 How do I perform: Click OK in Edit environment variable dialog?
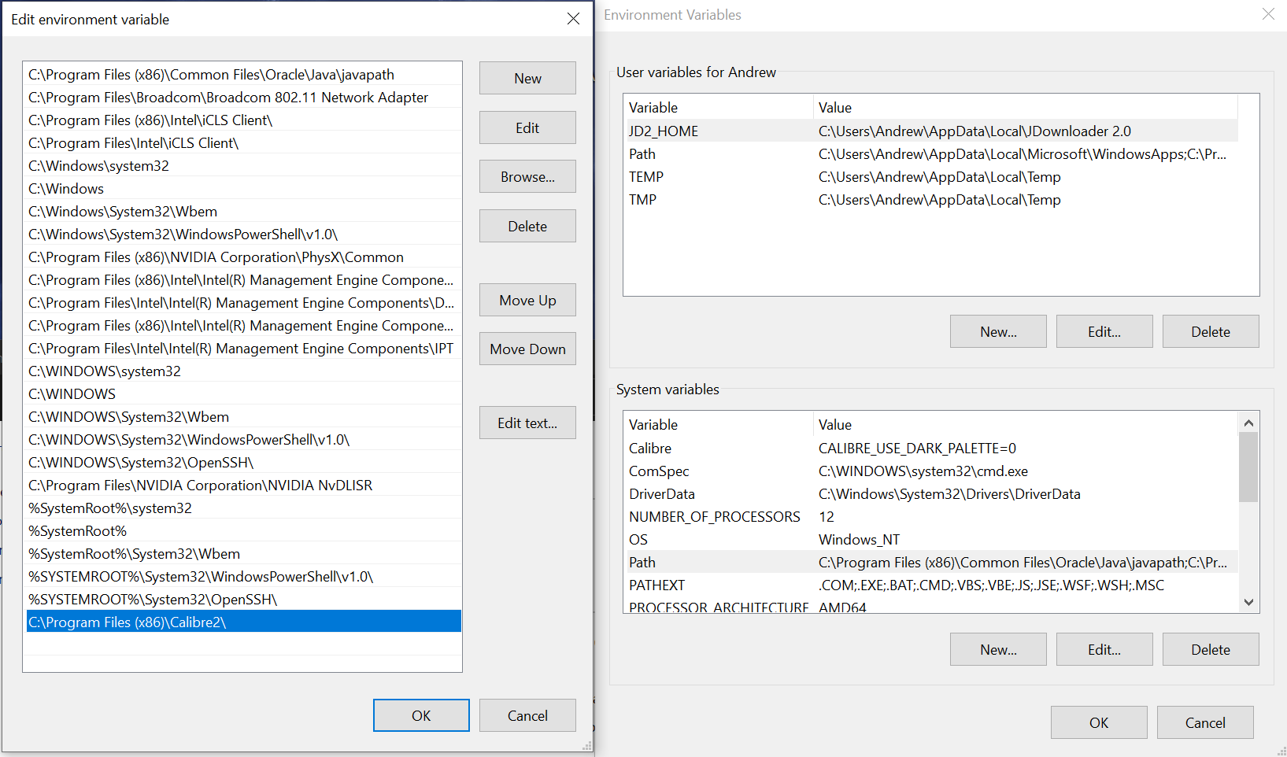pyautogui.click(x=421, y=715)
